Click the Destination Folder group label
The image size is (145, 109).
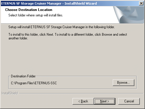click(x=23, y=76)
